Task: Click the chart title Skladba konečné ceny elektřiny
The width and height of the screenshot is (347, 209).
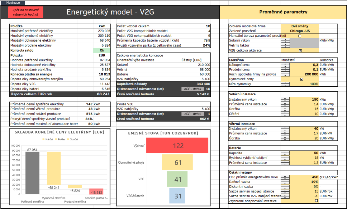Action: pyautogui.click(x=59, y=132)
